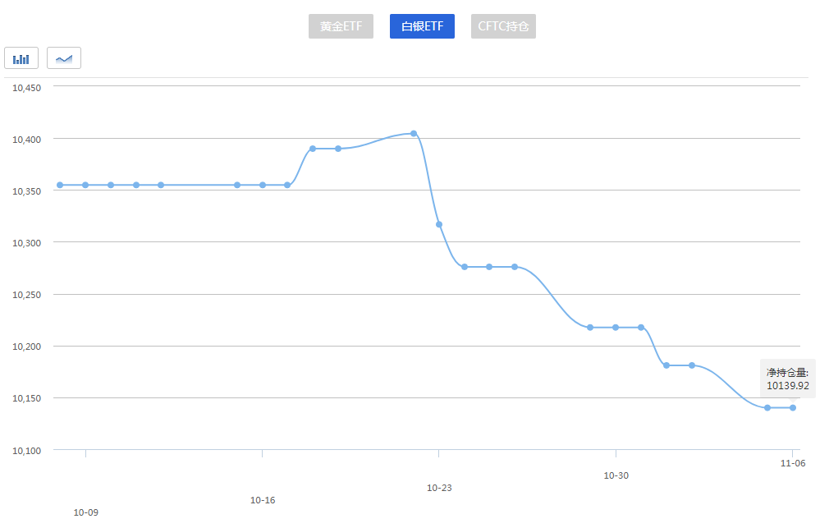Select data point directly above 10-09 tick
The image size is (829, 528).
click(85, 185)
